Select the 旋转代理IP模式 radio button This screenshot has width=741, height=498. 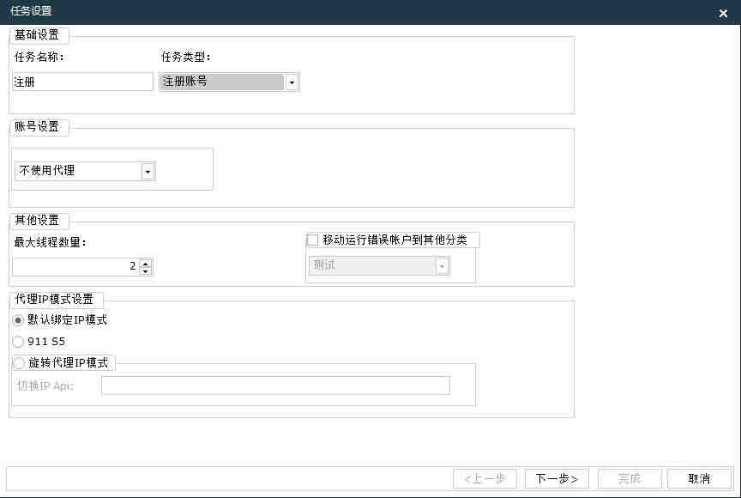[x=19, y=362]
